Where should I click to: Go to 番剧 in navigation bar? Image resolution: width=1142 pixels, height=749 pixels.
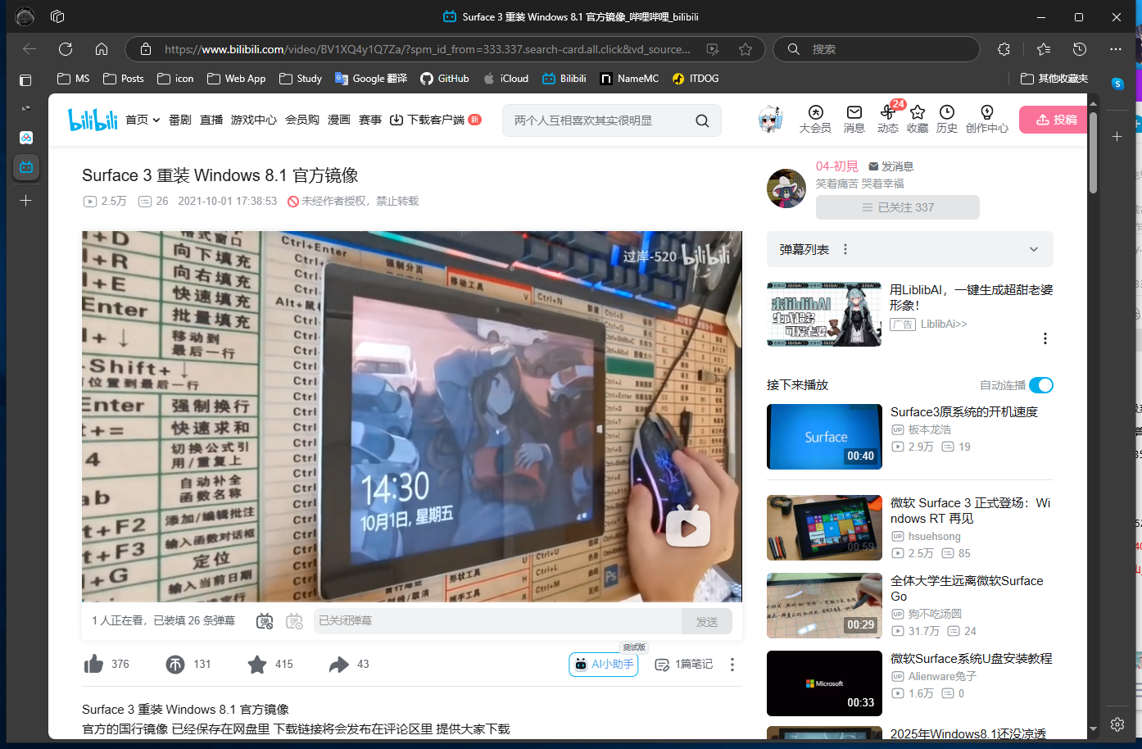tap(180, 120)
